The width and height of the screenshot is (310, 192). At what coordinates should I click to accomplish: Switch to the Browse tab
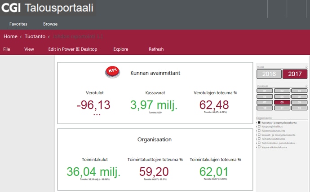pyautogui.click(x=50, y=24)
